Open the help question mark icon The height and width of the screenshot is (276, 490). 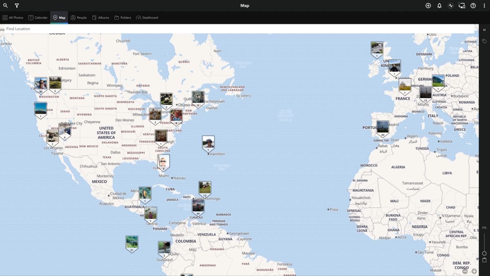pyautogui.click(x=473, y=6)
